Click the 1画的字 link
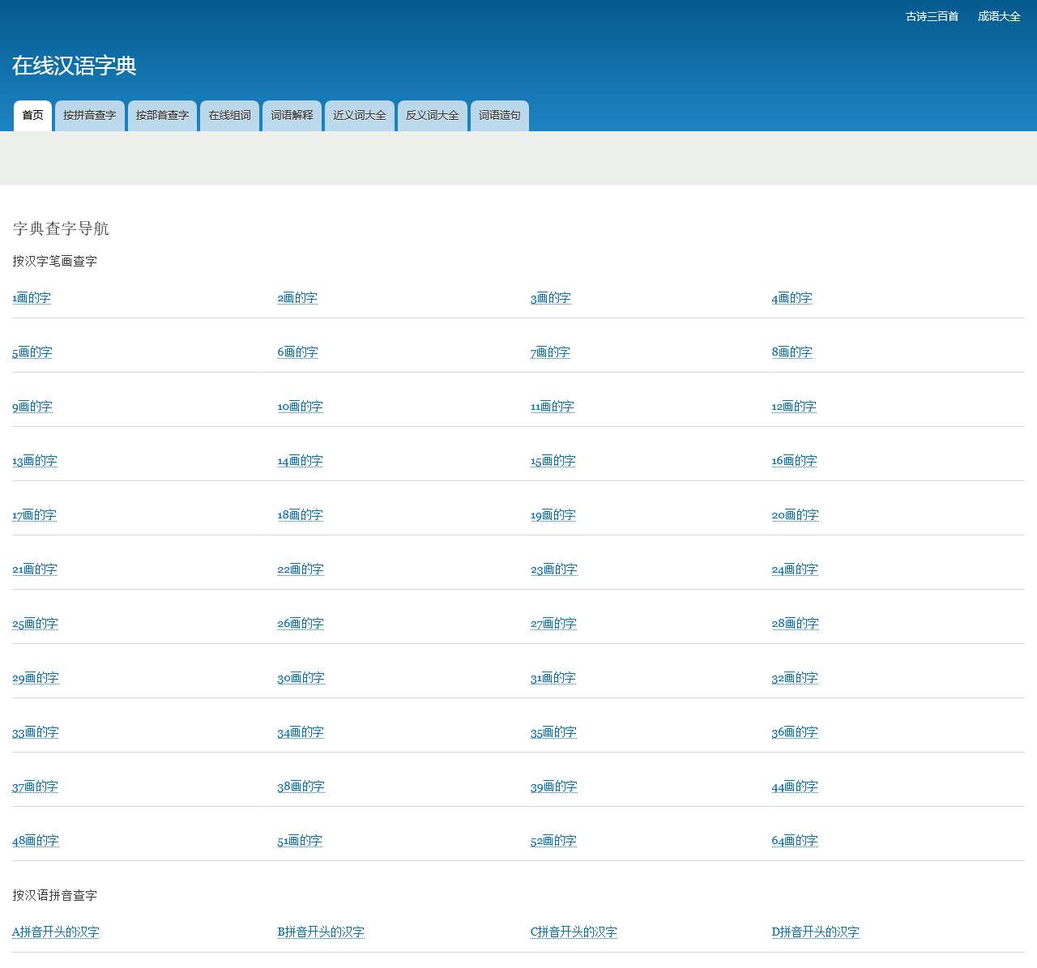 tap(32, 298)
